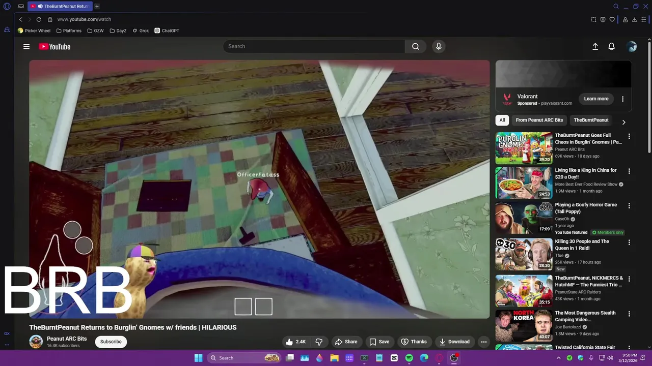The image size is (652, 366).
Task: Search in open tabs magnifier
Action: click(x=616, y=7)
